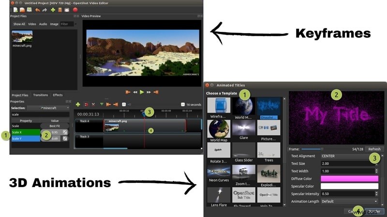Click the Add Track green plus icon
Viewport: 387px width, 217px height.
tap(78, 104)
